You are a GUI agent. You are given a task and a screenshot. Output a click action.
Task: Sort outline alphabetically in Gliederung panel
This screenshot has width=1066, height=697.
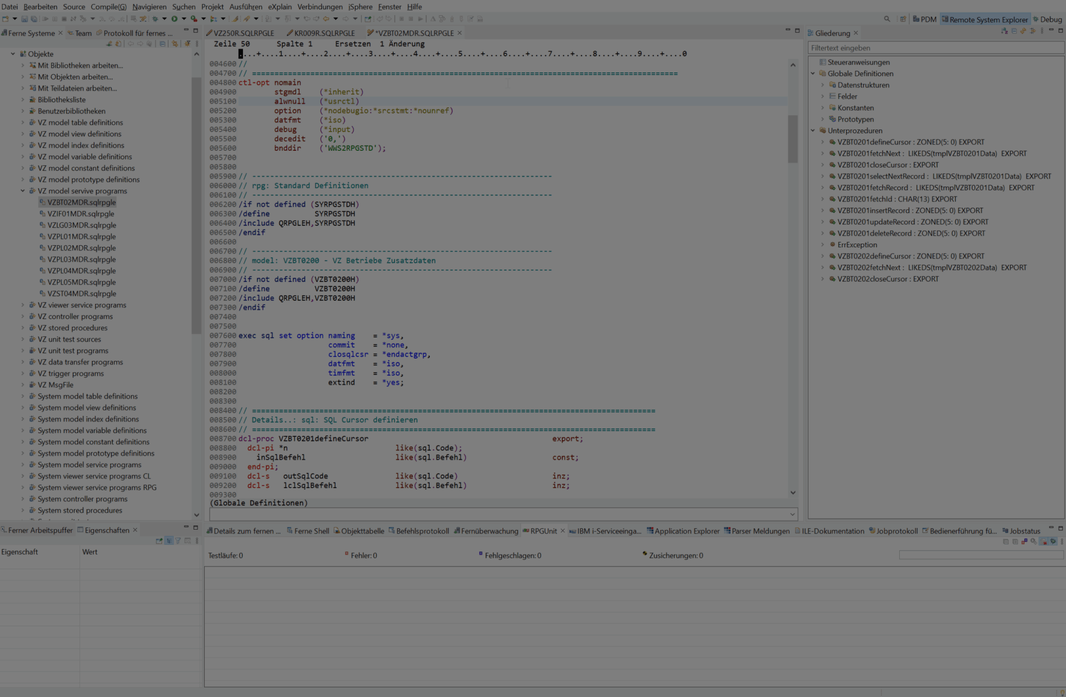point(1004,31)
